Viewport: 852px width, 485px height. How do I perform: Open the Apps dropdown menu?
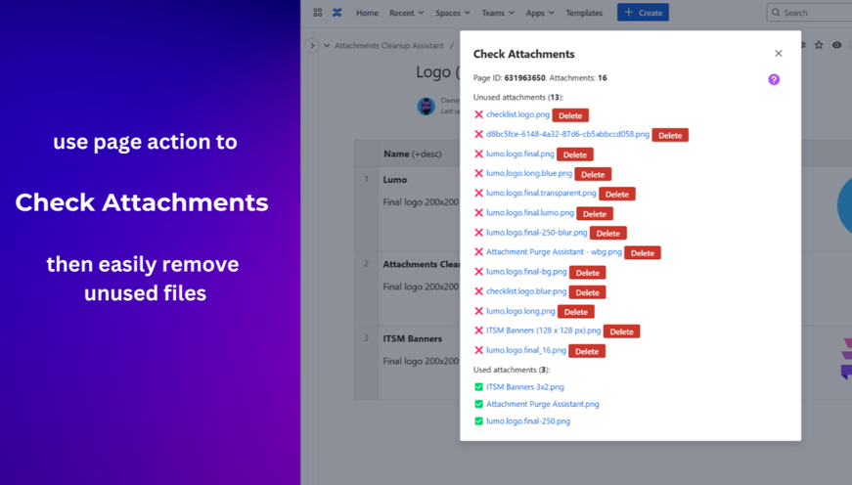pyautogui.click(x=540, y=13)
